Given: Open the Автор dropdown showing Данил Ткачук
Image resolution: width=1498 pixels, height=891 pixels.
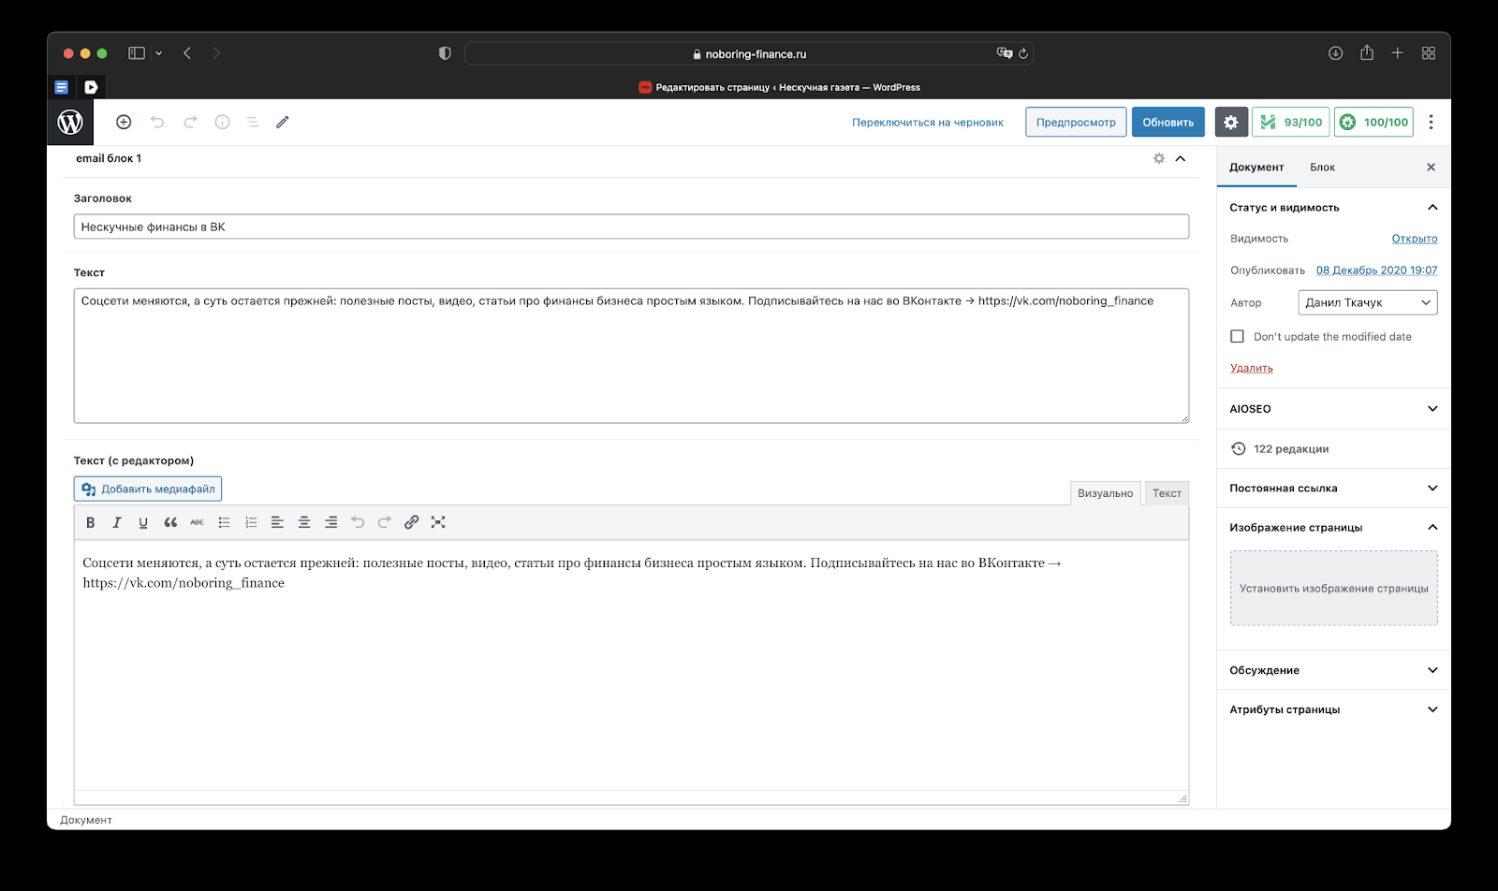Looking at the screenshot, I should (x=1367, y=302).
